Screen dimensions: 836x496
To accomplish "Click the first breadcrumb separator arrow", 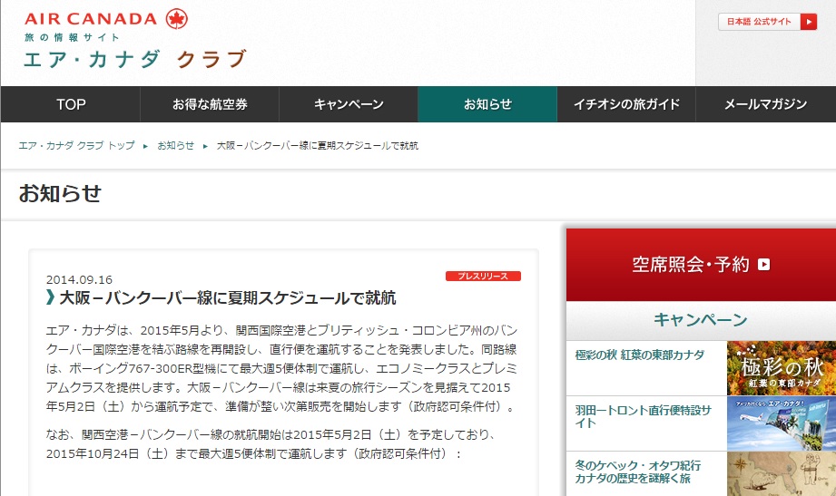I will coord(145,146).
